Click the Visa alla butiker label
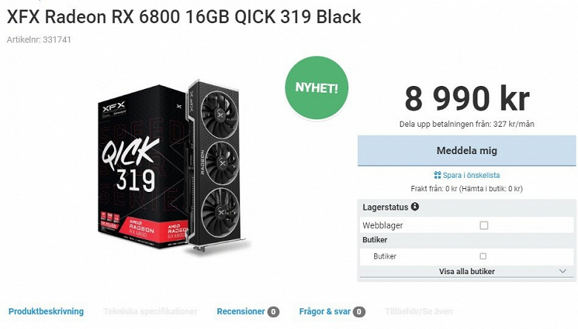The width and height of the screenshot is (578, 329). (467, 271)
